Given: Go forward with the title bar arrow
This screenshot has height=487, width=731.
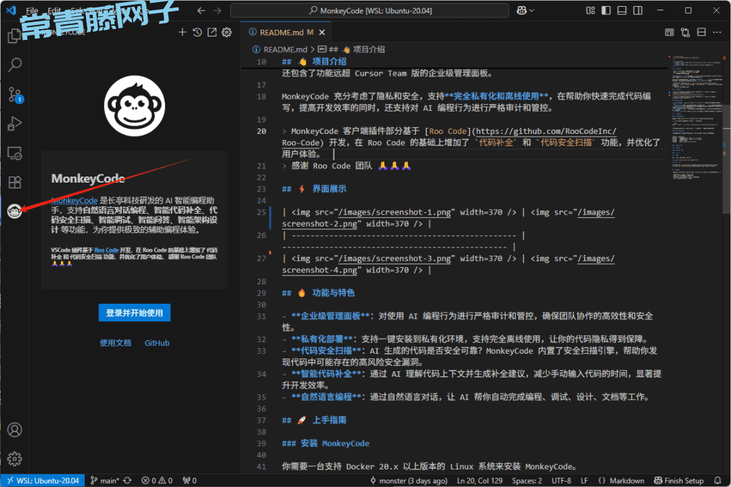Looking at the screenshot, I should pyautogui.click(x=217, y=11).
